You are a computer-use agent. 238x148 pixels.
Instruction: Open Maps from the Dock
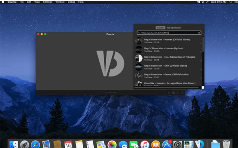[101, 144]
